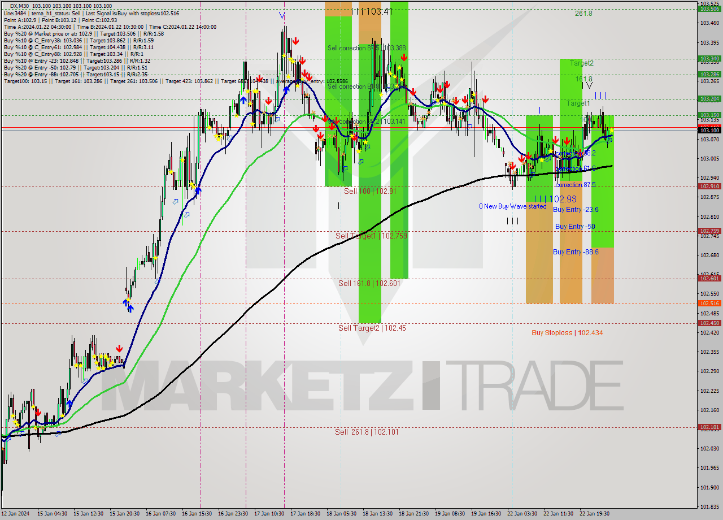Click the 'Sell Target2 | 102.45' label
This screenshot has width=723, height=520.
coord(372,328)
